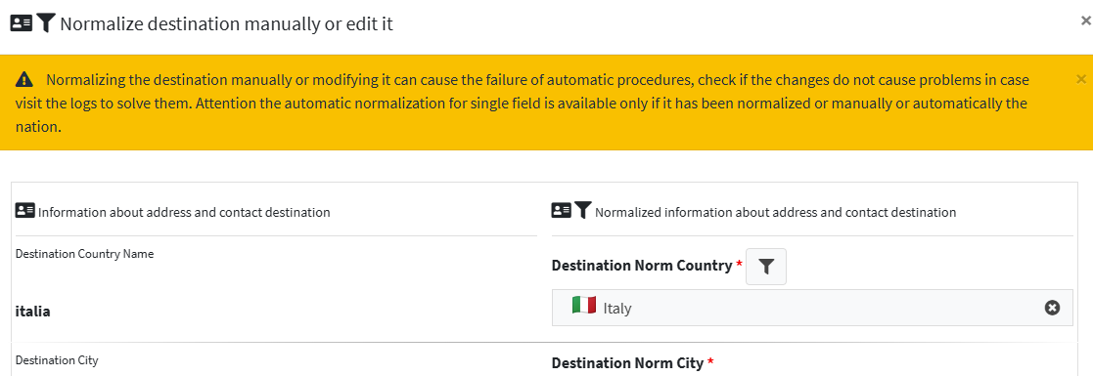1093x376 pixels.
Task: Close the Normalize destination dialog
Action: click(x=1085, y=21)
